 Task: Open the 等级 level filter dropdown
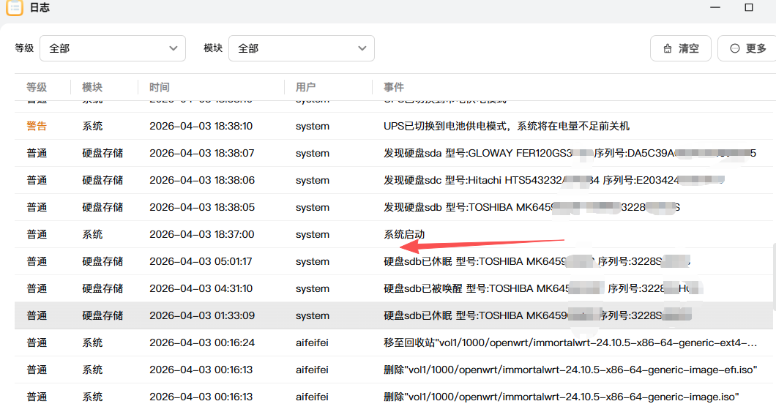(x=113, y=48)
